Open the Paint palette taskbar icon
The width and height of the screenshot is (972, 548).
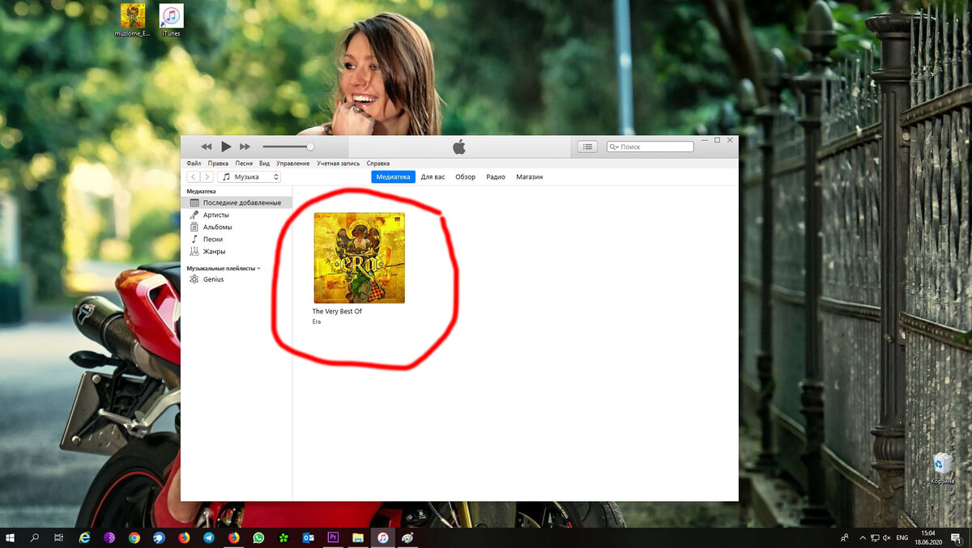tap(408, 537)
